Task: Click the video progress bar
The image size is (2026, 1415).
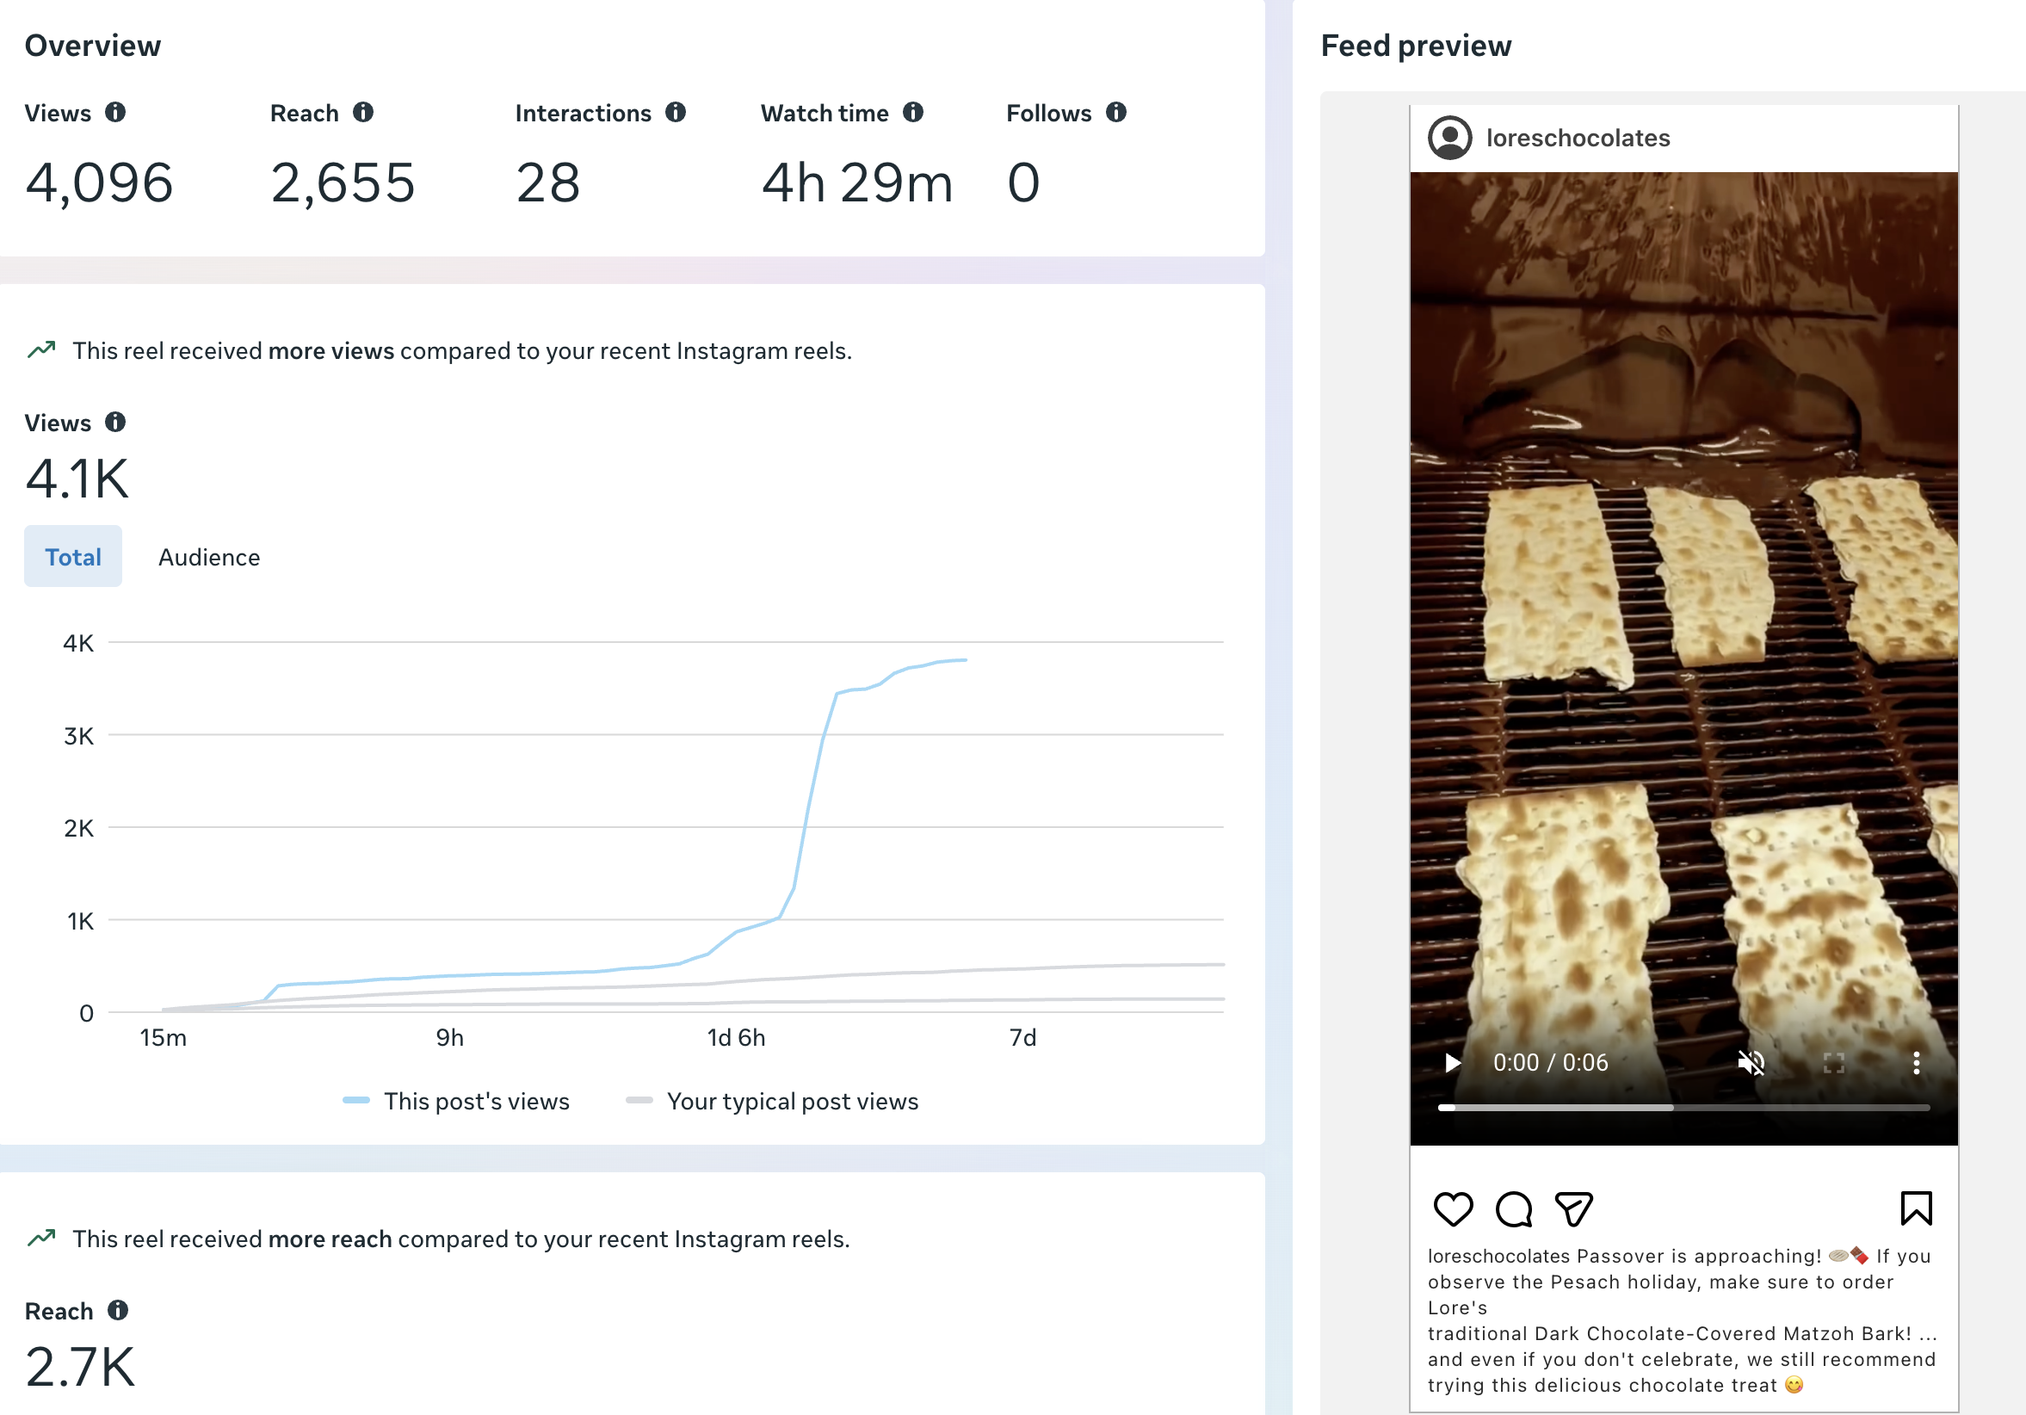Action: pyautogui.click(x=1683, y=1107)
